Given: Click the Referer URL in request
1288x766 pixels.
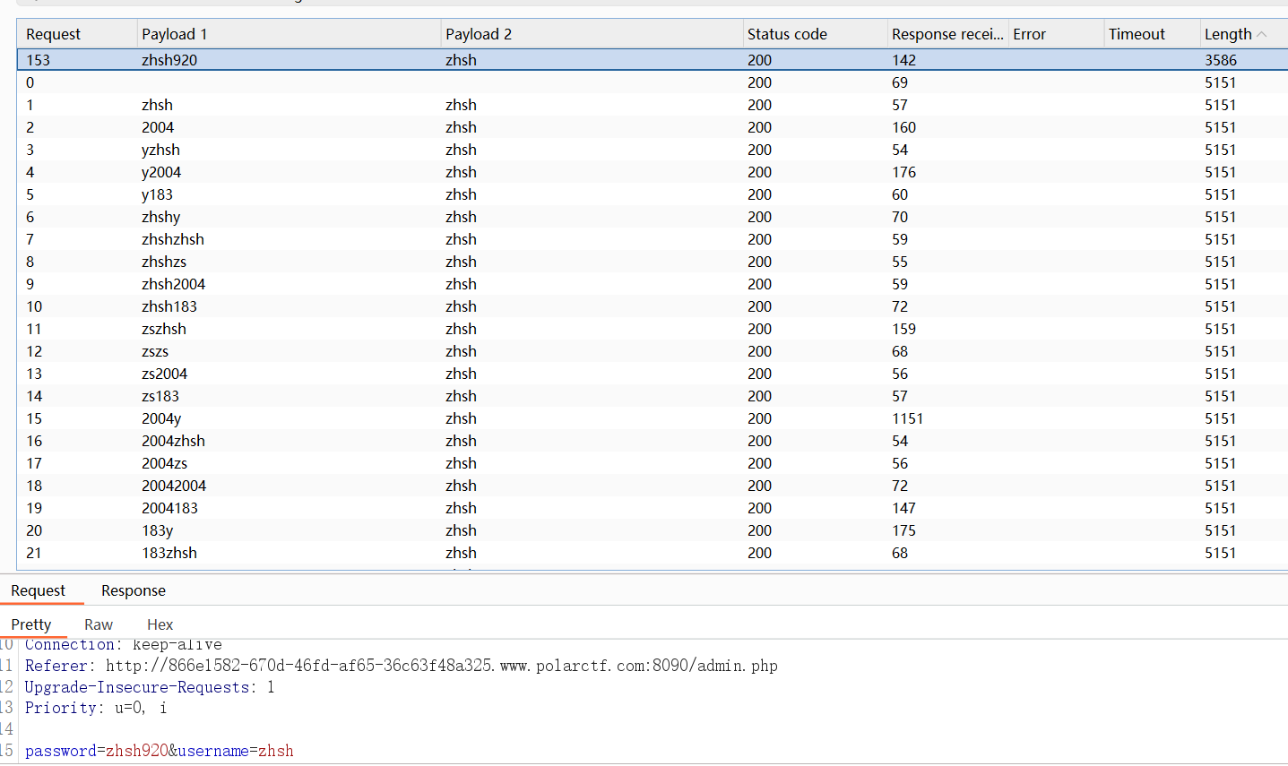Looking at the screenshot, I should click(x=441, y=666).
